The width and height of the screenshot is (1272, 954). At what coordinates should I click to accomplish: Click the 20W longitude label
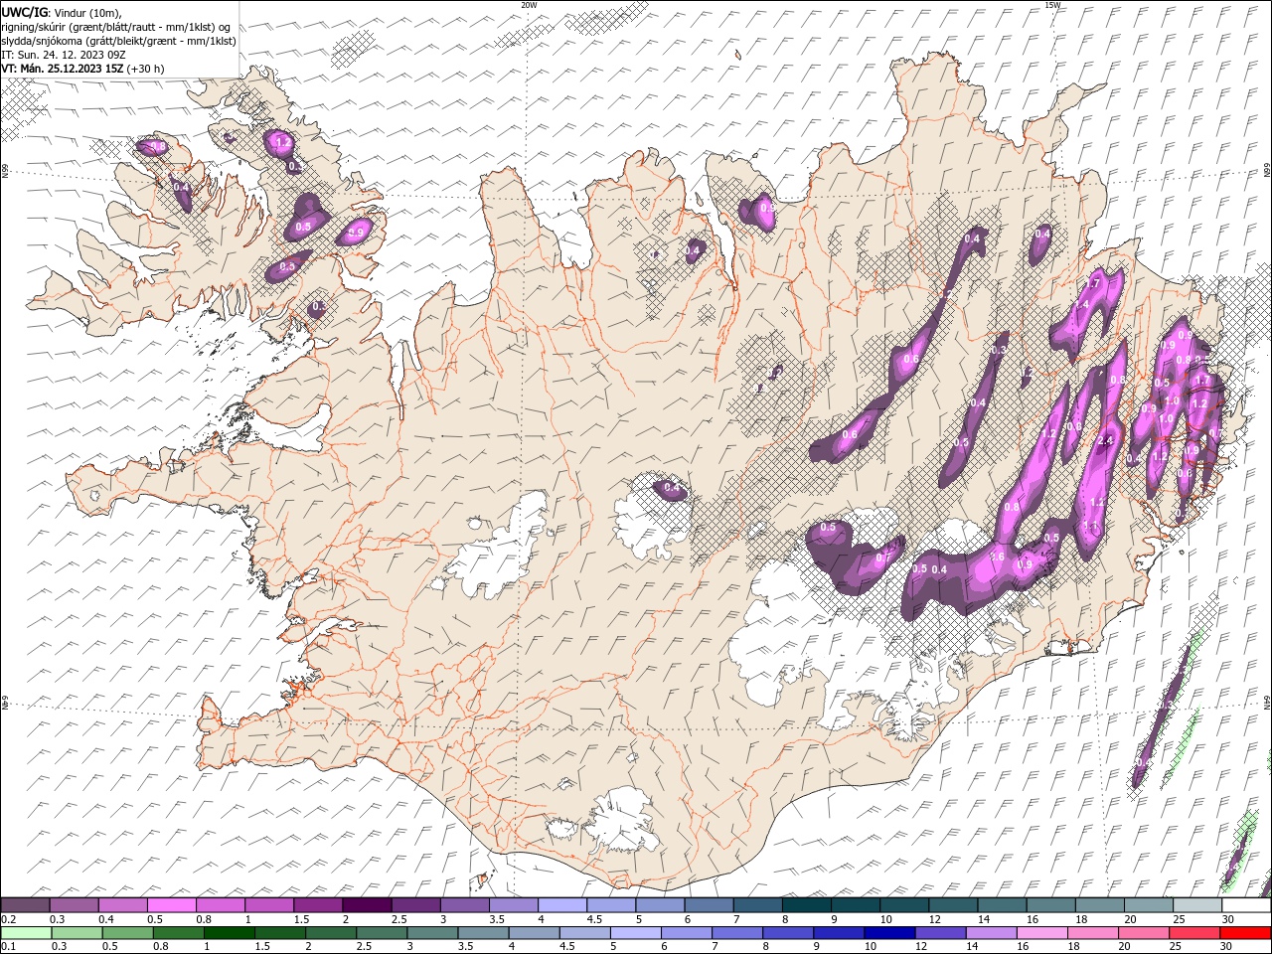529,5
